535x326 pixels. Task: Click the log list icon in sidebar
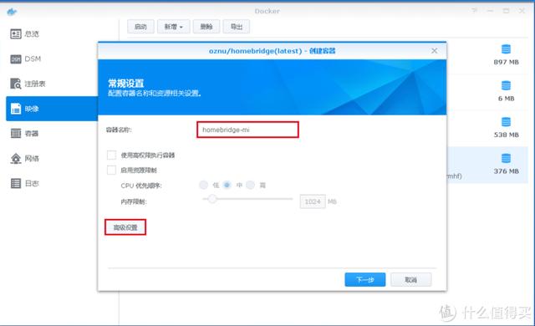16,183
